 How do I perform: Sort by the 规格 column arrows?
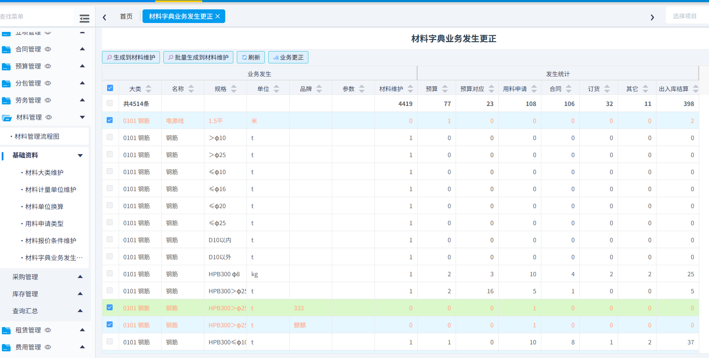point(234,89)
